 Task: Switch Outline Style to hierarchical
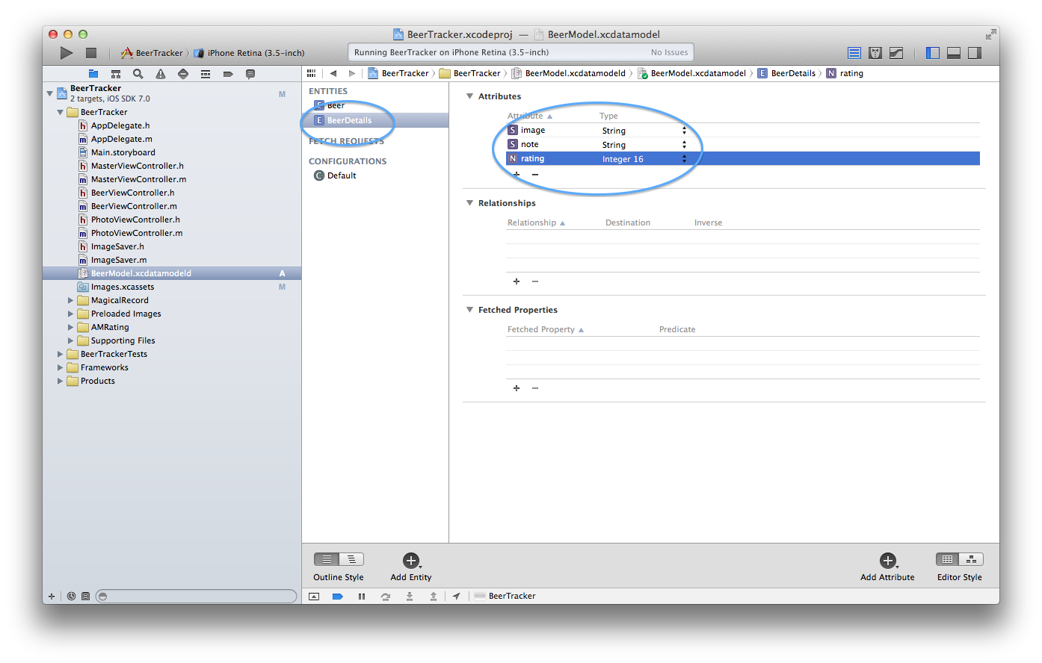(x=351, y=559)
